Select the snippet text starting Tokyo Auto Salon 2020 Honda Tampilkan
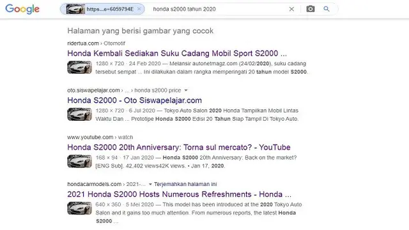The width and height of the screenshot is (409, 230). tap(197, 114)
